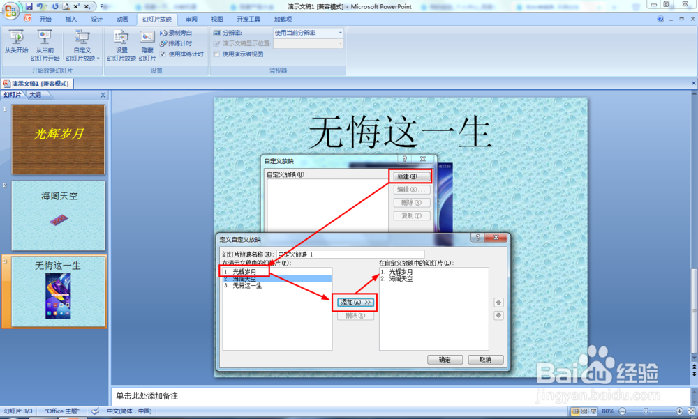Start slideshow from beginning (从头开始)
The height and width of the screenshot is (419, 698).
(x=17, y=42)
